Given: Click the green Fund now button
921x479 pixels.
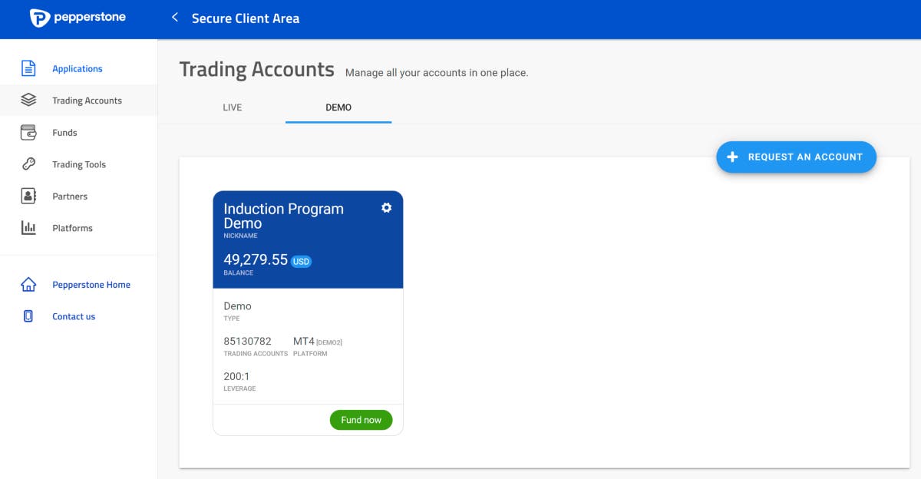Looking at the screenshot, I should point(361,419).
